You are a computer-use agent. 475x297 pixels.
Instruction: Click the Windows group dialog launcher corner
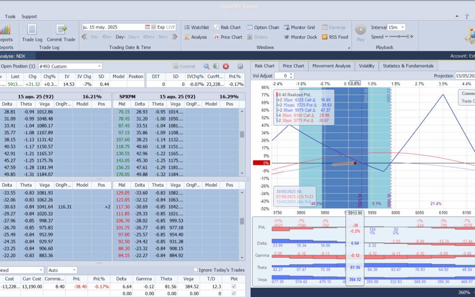(x=349, y=48)
